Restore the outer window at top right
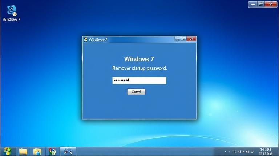Image resolution: width=279 pixels, height=156 pixels. [261, 4]
